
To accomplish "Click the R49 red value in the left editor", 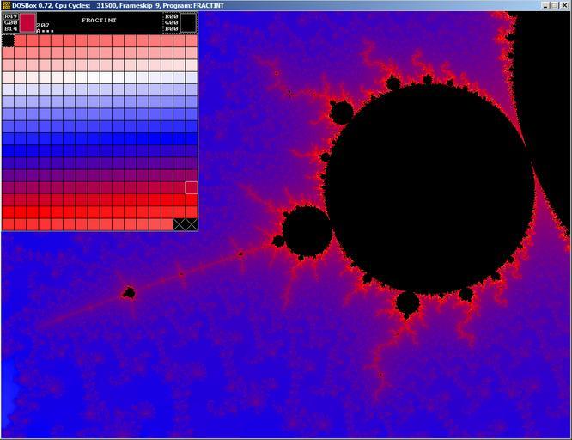I will click(10, 16).
